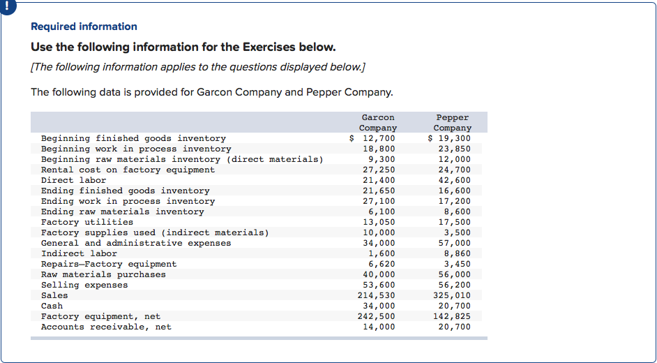The width and height of the screenshot is (657, 363).
Task: Select Garcon sales 214,530
Action: [x=376, y=295]
